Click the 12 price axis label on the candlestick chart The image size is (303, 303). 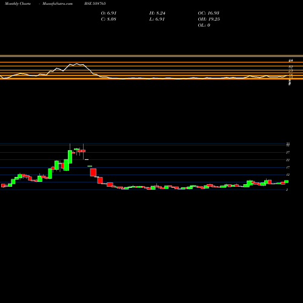[288, 175]
